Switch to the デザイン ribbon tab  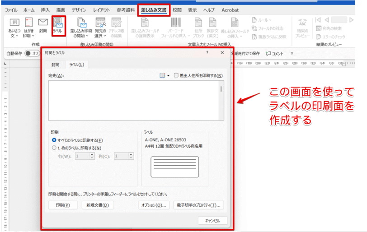pyautogui.click(x=79, y=10)
